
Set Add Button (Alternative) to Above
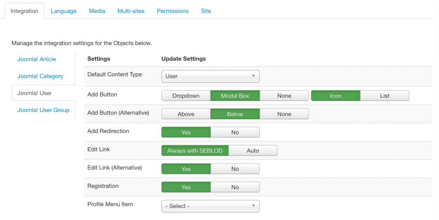tap(186, 114)
